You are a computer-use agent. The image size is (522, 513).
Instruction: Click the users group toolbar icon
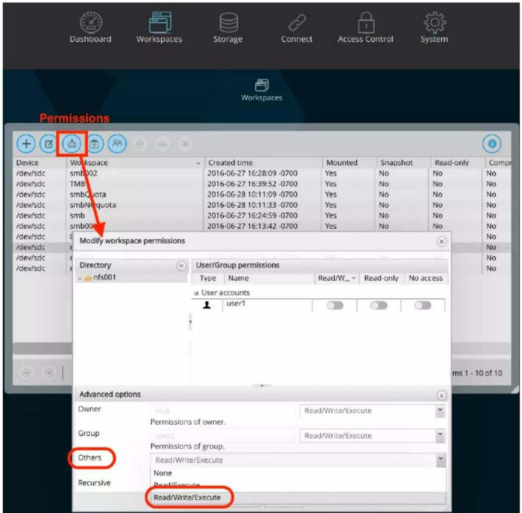click(x=117, y=144)
